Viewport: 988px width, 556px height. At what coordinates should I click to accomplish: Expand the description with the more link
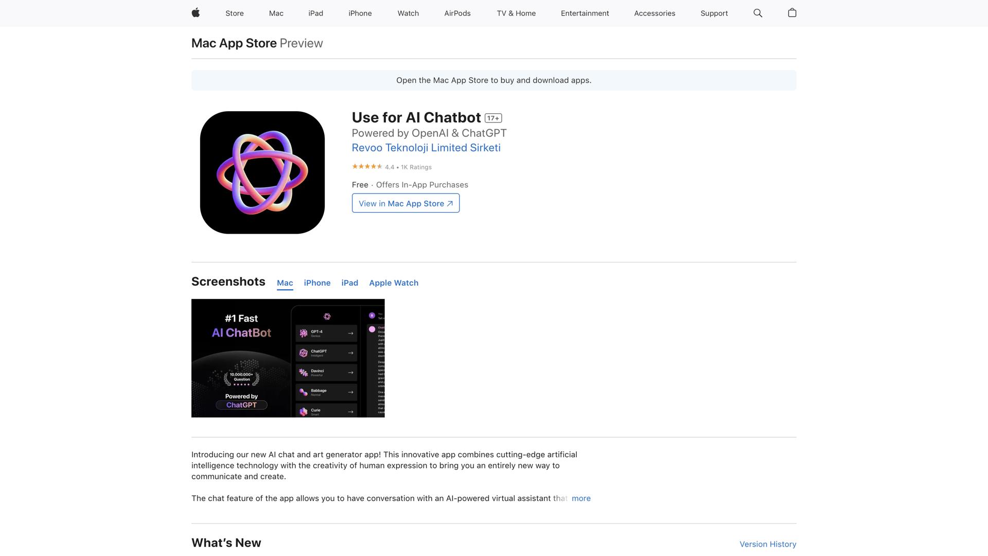pyautogui.click(x=581, y=498)
